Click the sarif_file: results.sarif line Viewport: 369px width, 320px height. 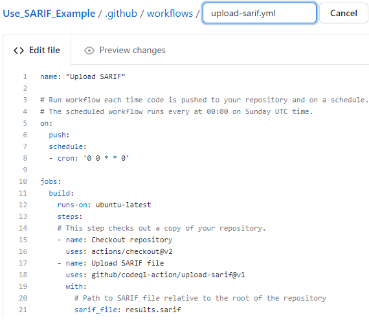click(x=128, y=310)
